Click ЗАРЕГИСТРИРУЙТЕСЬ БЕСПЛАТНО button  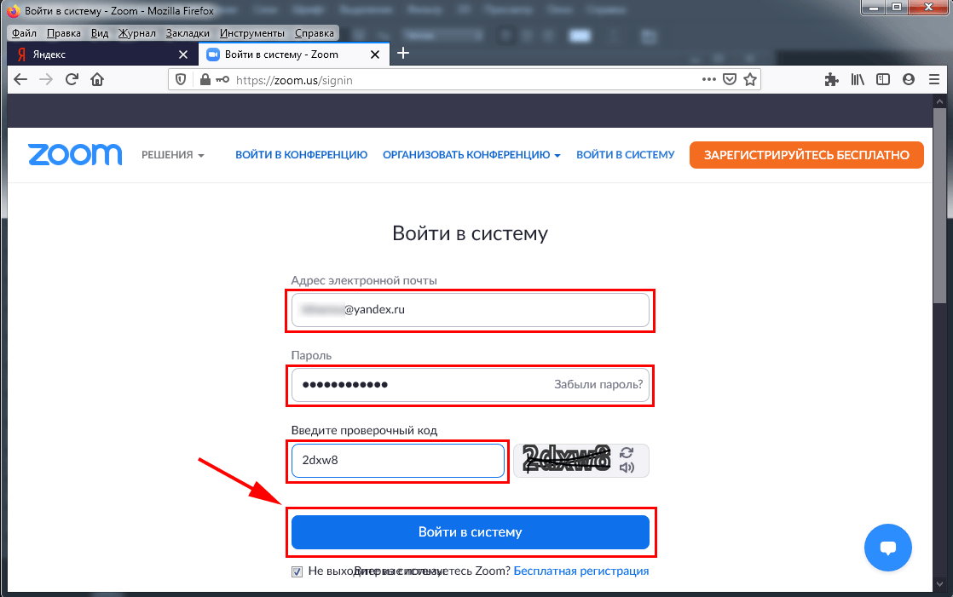806,155
